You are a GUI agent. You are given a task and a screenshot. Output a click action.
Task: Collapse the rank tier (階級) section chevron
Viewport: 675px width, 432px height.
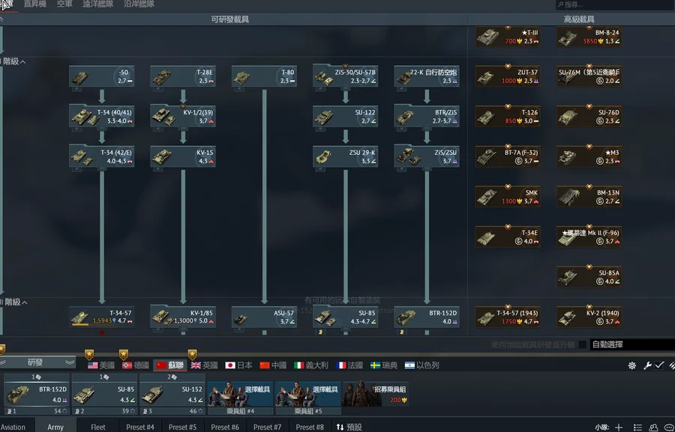22,61
